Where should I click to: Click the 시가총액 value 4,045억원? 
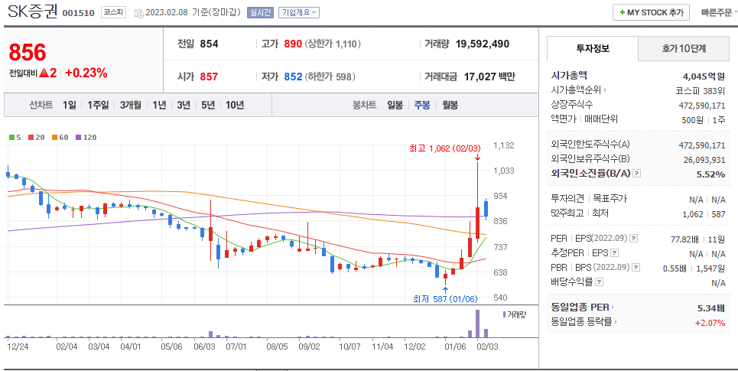704,76
